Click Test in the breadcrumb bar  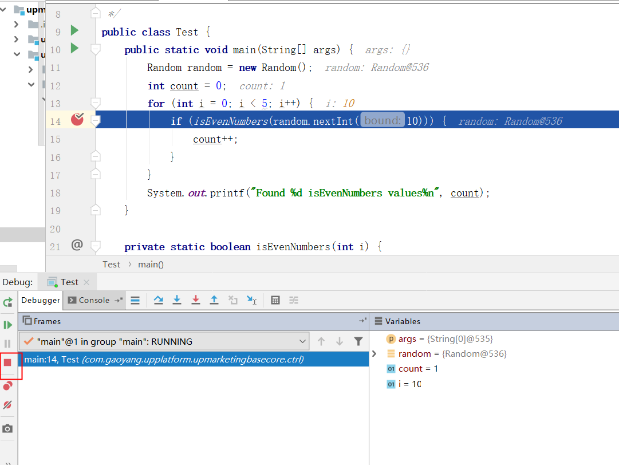(111, 265)
